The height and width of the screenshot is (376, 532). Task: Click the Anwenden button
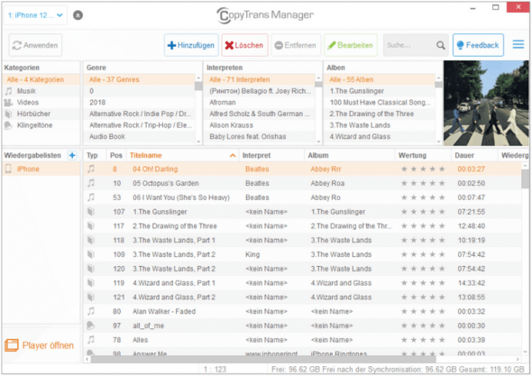pyautogui.click(x=35, y=45)
